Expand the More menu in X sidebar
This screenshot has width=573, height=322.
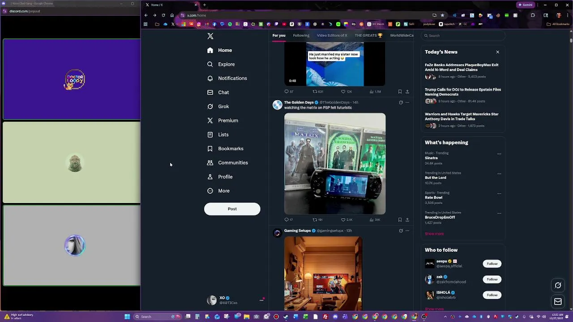point(218,191)
